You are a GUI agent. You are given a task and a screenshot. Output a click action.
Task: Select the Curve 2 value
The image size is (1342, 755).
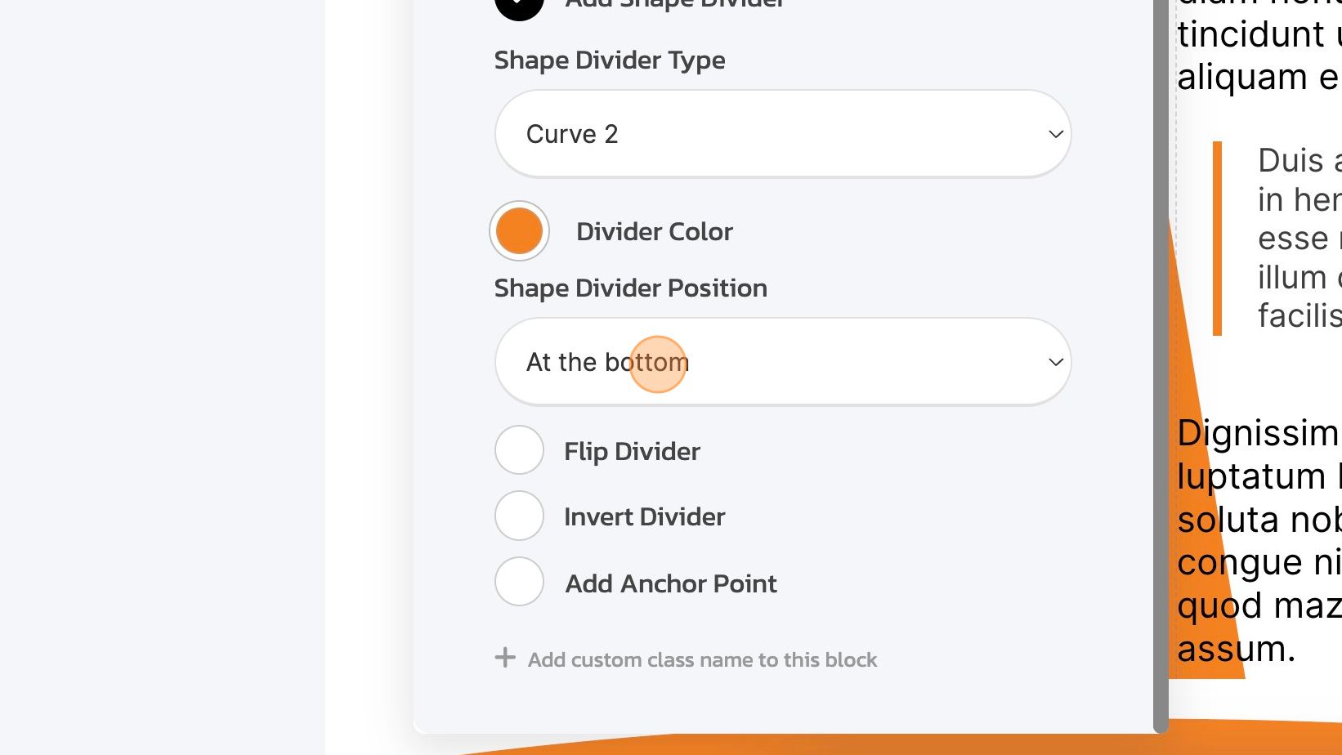tap(572, 133)
